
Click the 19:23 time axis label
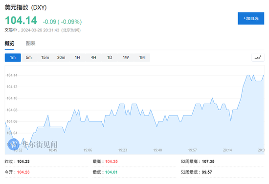[123, 150]
